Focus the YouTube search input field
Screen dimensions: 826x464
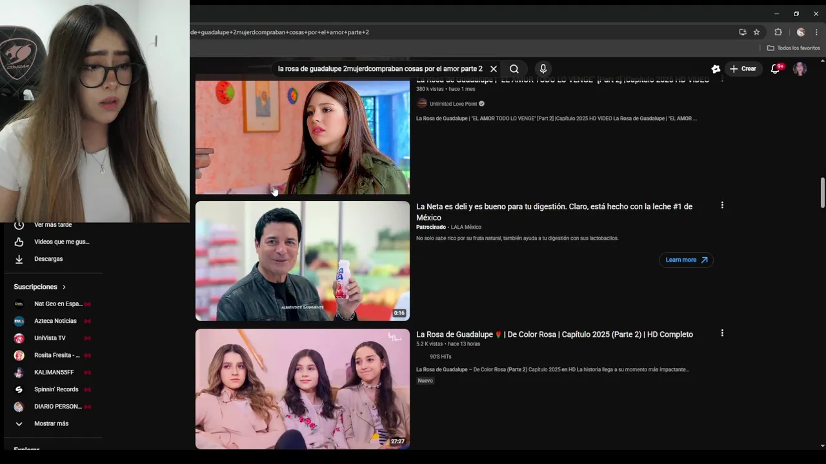[x=380, y=69]
